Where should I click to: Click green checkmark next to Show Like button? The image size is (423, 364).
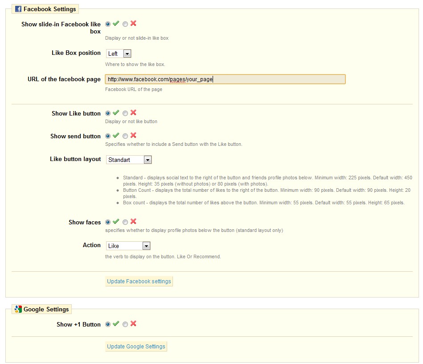116,112
